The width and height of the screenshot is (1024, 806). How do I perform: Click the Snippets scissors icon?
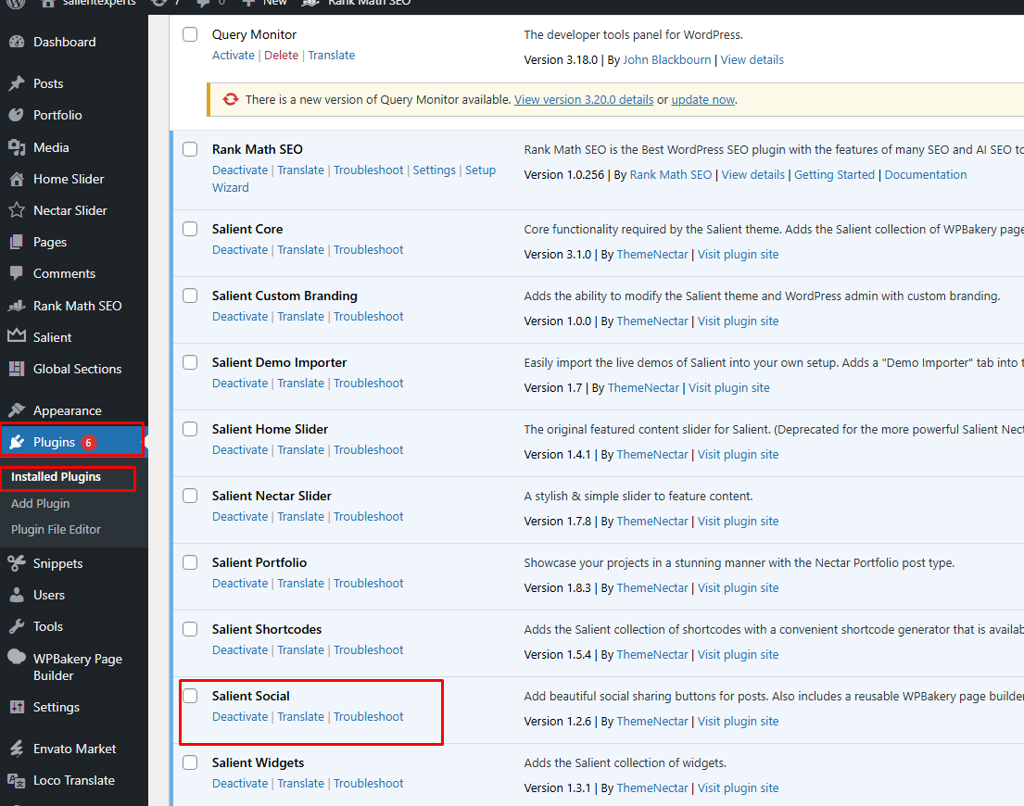click(17, 563)
